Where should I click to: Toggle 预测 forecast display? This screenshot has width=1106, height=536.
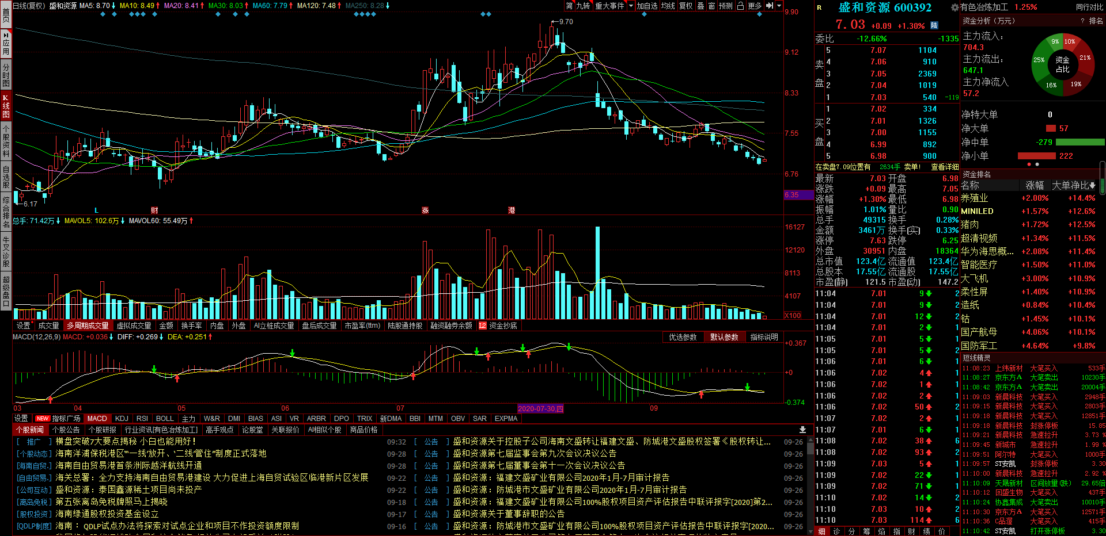point(726,6)
